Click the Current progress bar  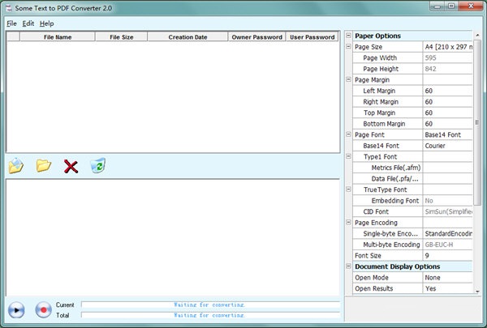210,305
